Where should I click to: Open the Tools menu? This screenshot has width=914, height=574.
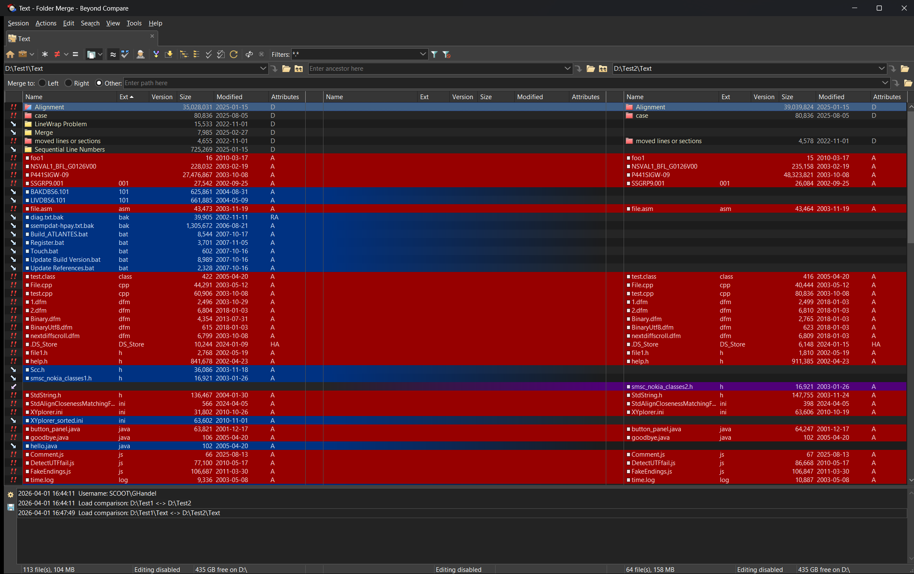tap(134, 23)
